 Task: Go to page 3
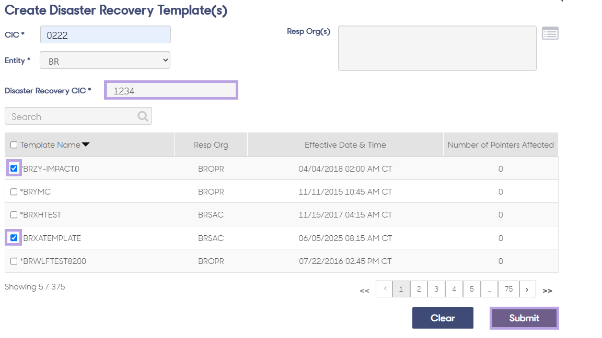(436, 289)
